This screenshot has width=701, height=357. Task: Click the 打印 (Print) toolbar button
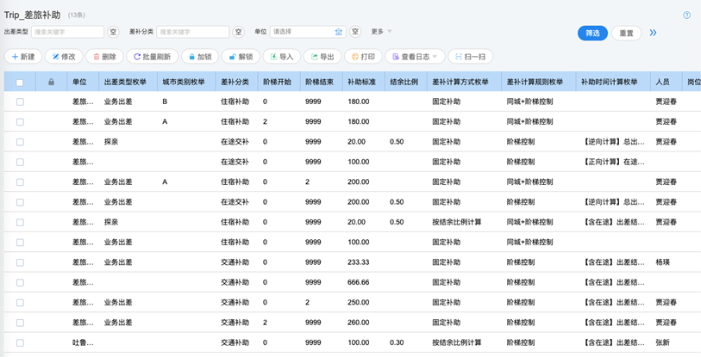coord(363,57)
